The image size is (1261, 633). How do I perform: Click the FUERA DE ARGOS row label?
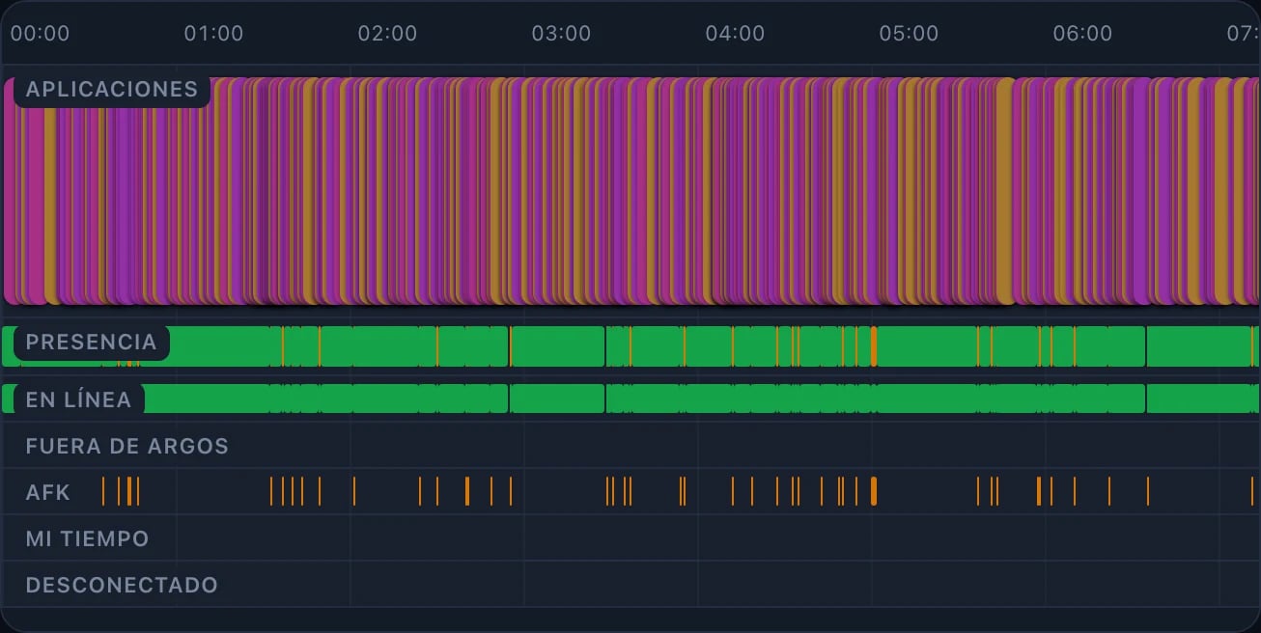127,447
